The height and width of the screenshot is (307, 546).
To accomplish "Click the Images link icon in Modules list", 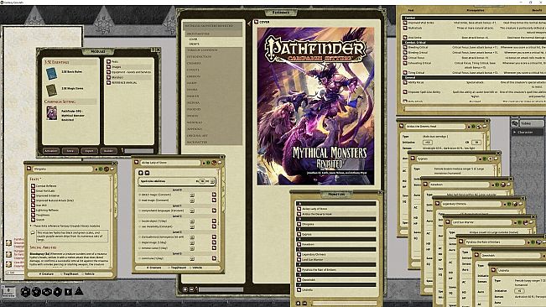I will pyautogui.click(x=109, y=67).
